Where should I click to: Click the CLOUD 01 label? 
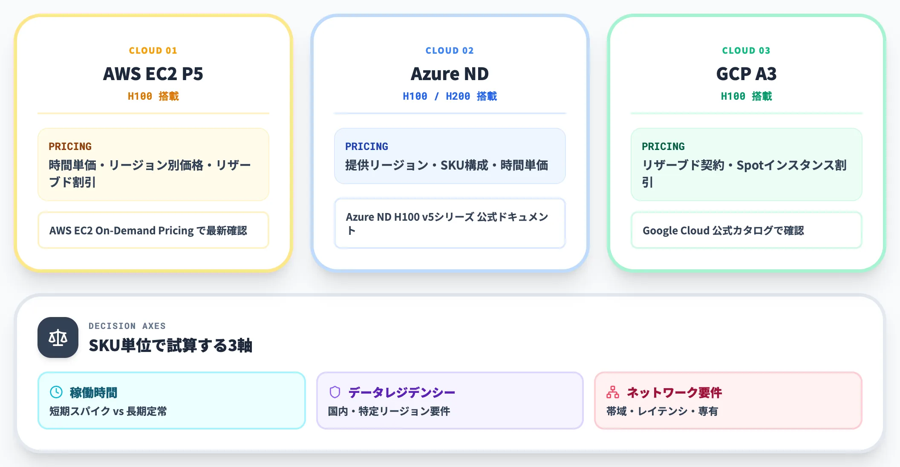(x=153, y=50)
